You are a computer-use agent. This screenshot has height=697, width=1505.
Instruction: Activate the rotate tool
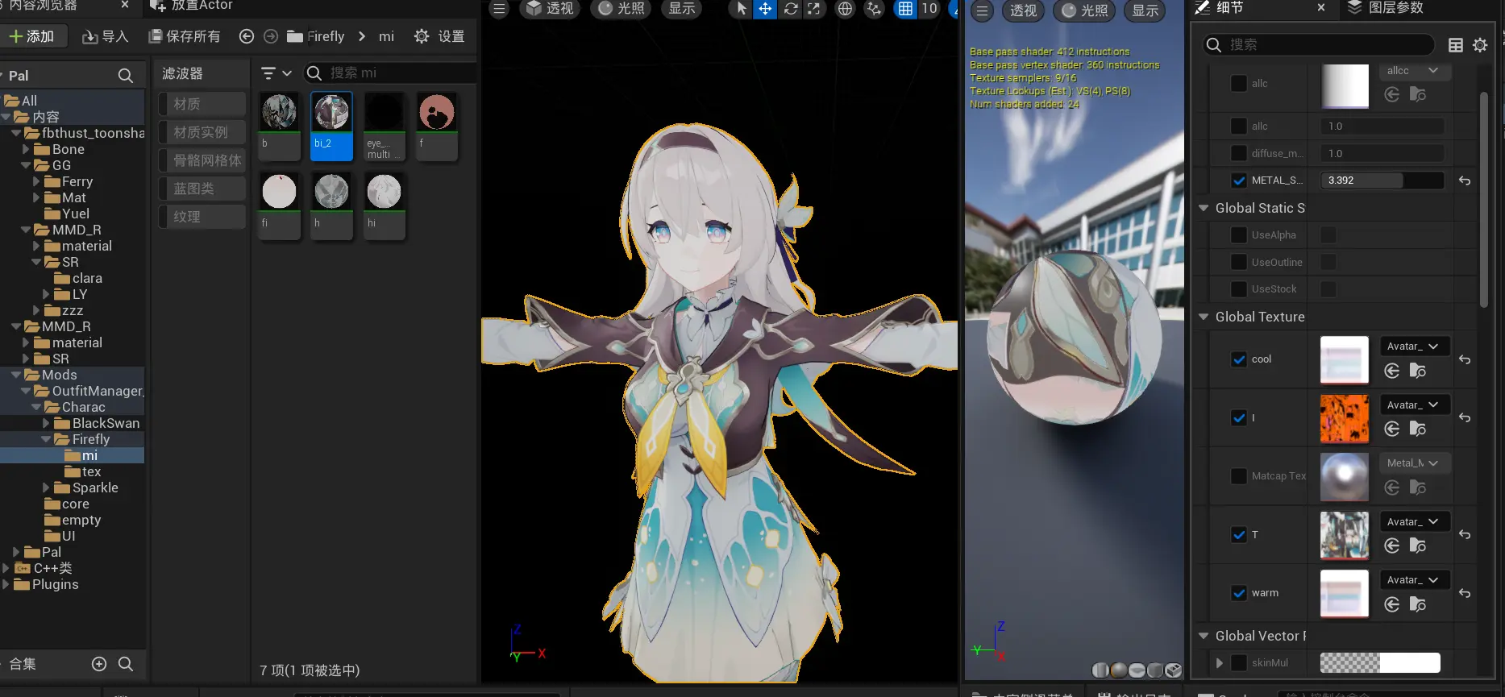click(x=791, y=9)
